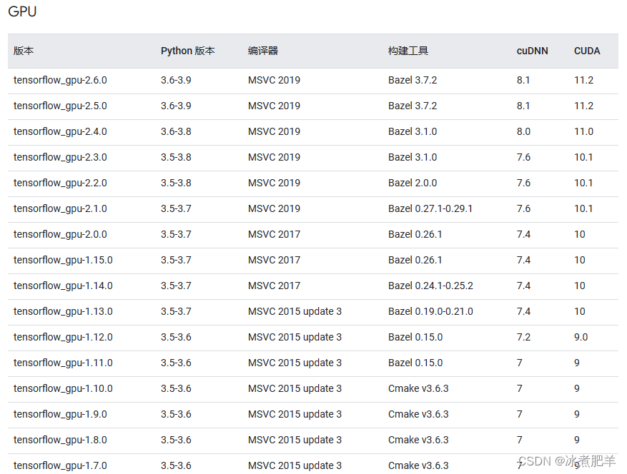Select tensorflow_gpu-1.14.0 cell
Image resolution: width=627 pixels, height=474 pixels.
[63, 286]
